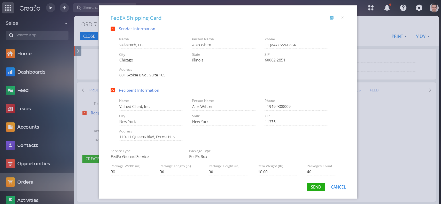
Task: Open the notifications bell
Action: point(387,7)
